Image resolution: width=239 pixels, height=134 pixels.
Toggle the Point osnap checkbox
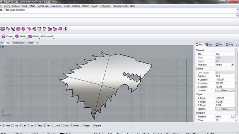pyautogui.click(x=3, y=126)
